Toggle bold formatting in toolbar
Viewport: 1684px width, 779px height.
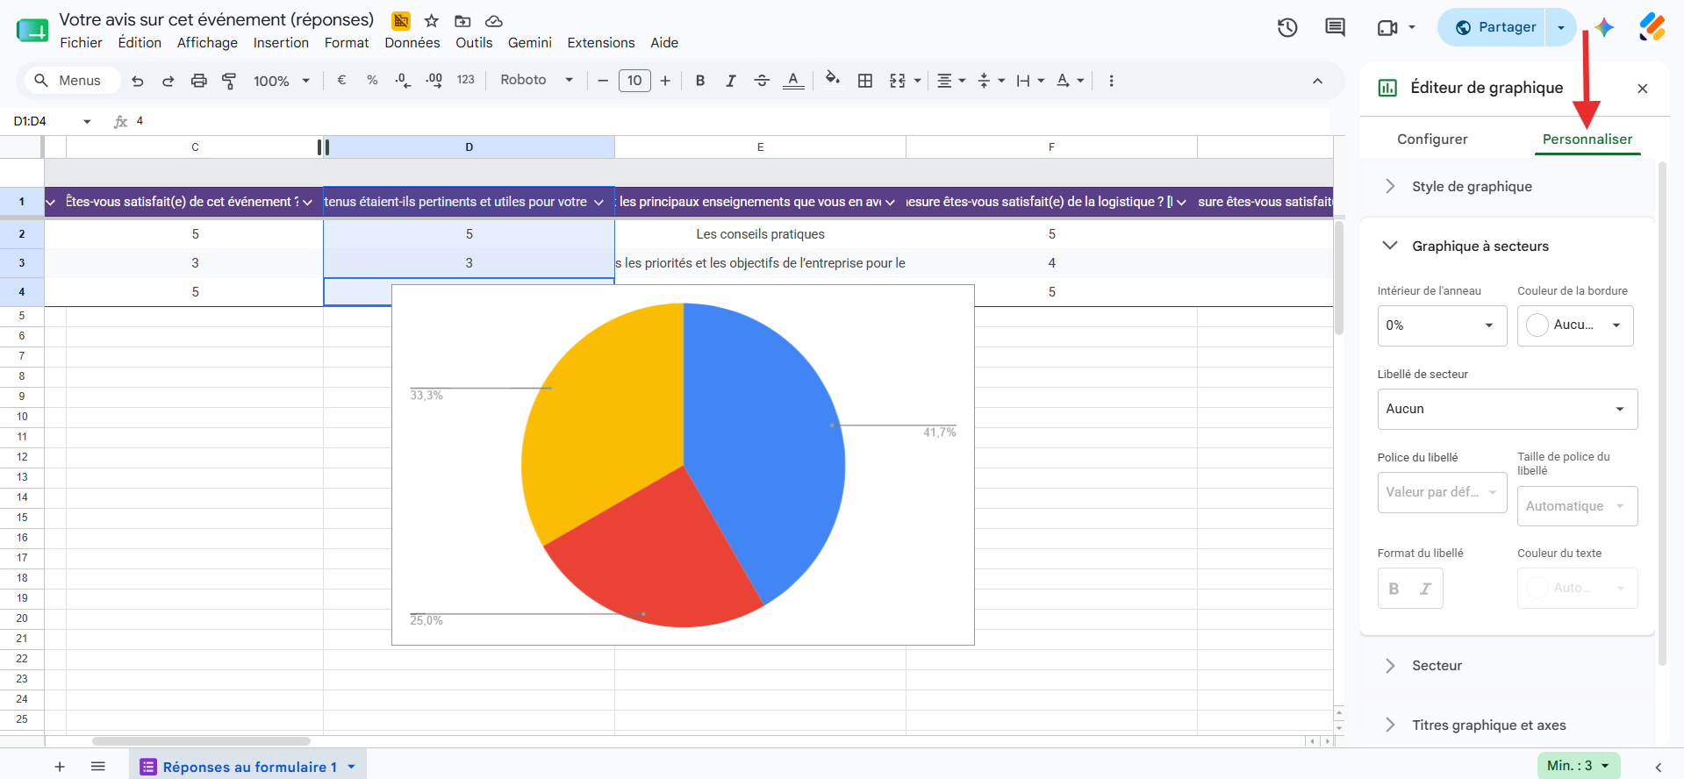coord(700,81)
